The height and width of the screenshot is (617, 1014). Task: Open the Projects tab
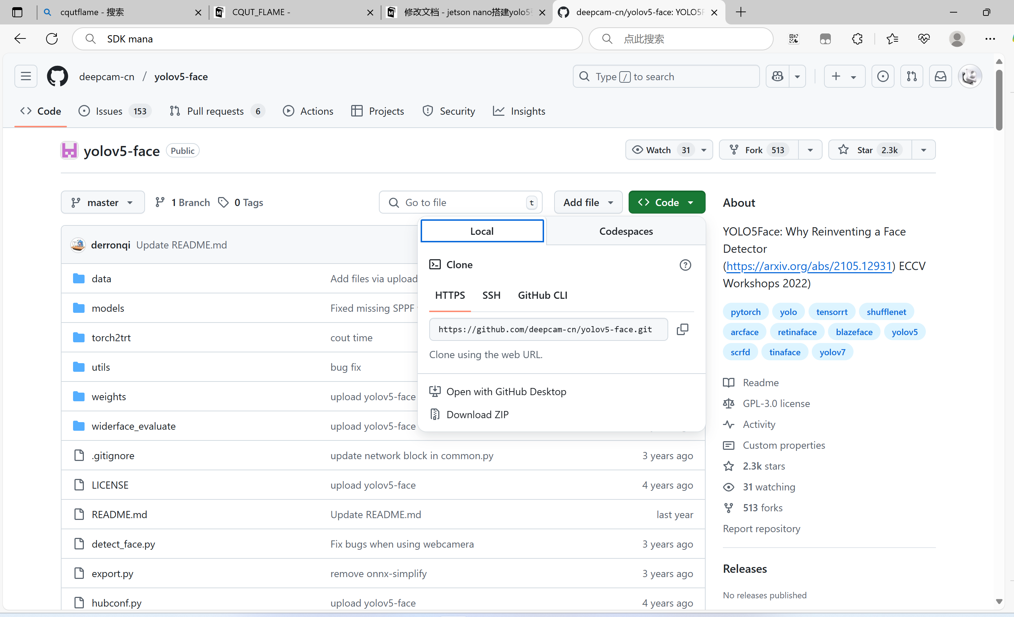point(377,111)
